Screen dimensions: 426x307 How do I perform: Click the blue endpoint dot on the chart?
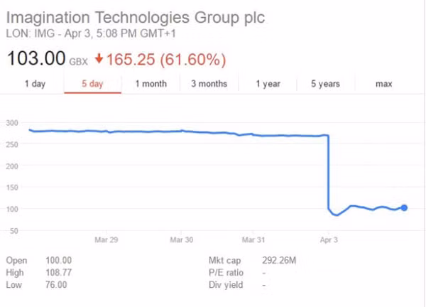point(405,208)
